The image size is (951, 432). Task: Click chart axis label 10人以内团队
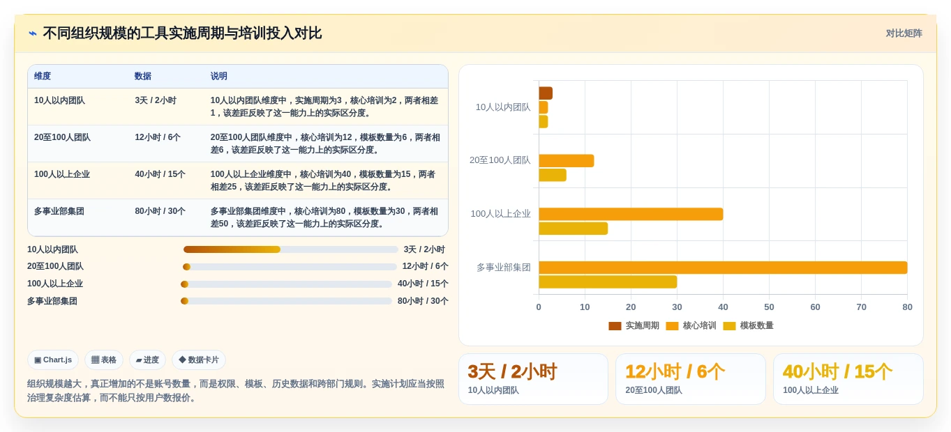tap(503, 107)
